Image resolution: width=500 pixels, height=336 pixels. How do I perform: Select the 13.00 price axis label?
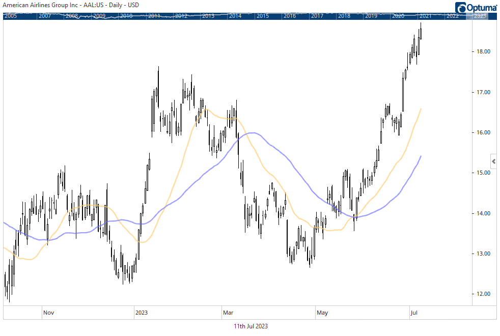[483, 254]
